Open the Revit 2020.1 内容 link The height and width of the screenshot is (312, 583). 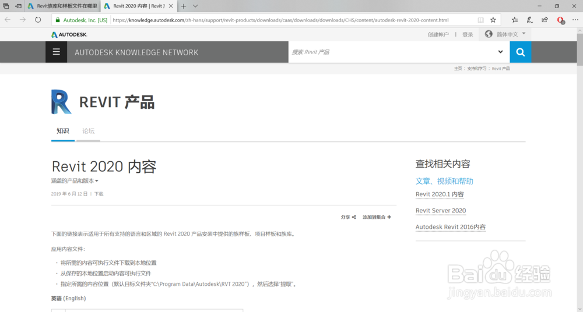pyautogui.click(x=440, y=194)
